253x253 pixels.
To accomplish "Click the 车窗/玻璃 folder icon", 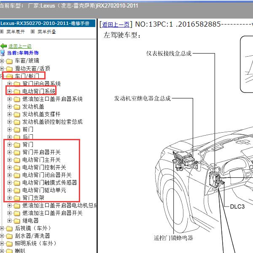I will (x=9, y=61).
